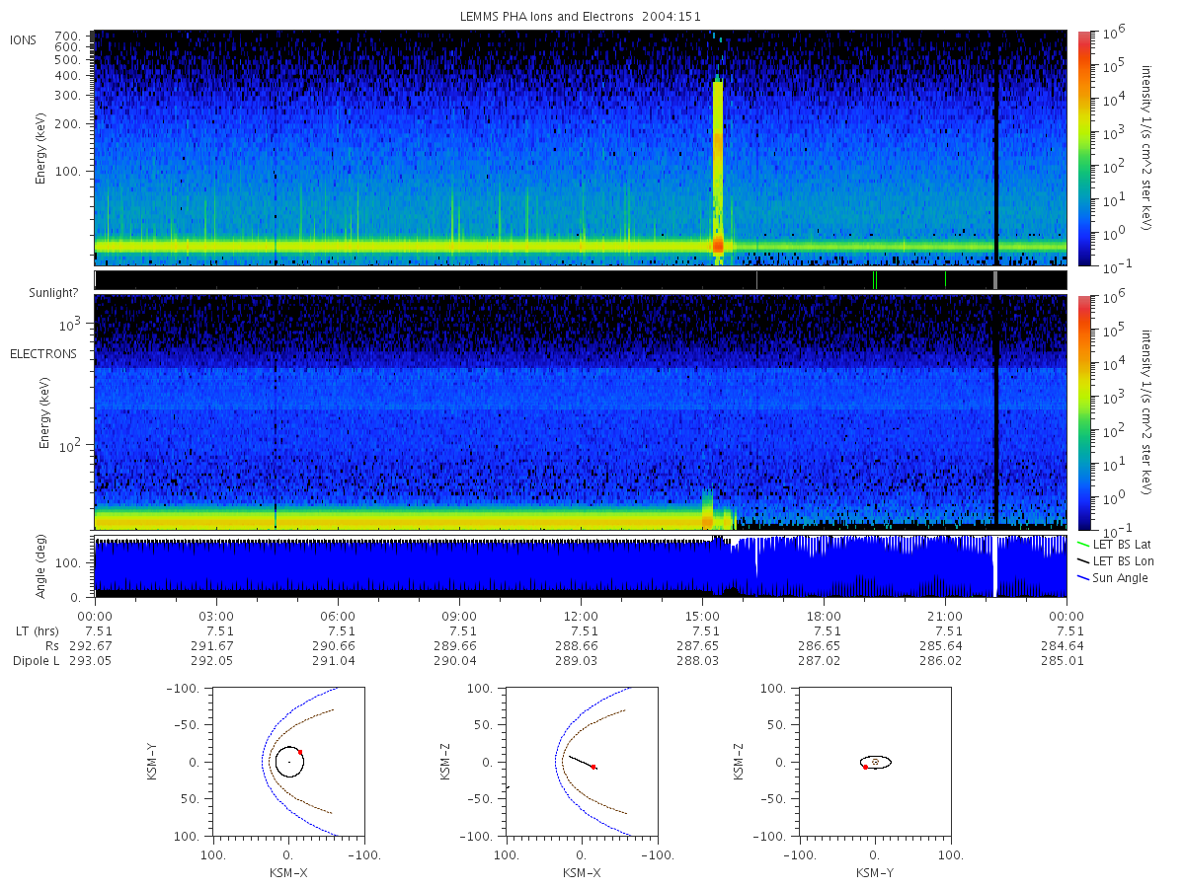Viewport: 1185px width, 888px height.
Task: Click the green 'LET BS Lat' legend entry
Action: (1113, 544)
